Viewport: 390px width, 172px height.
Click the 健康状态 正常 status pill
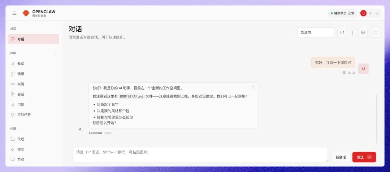342,13
